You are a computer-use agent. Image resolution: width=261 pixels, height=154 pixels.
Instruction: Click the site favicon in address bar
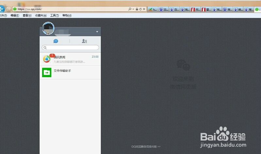[x=15, y=9]
